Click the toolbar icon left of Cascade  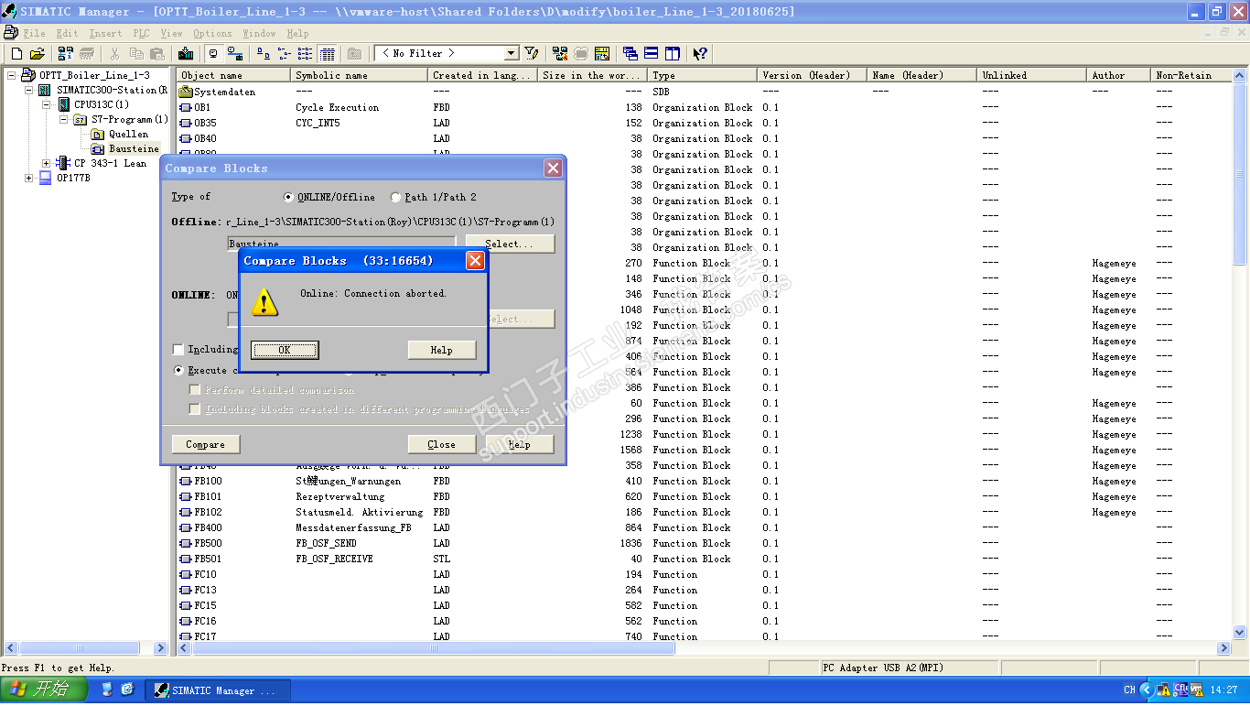[x=602, y=54]
